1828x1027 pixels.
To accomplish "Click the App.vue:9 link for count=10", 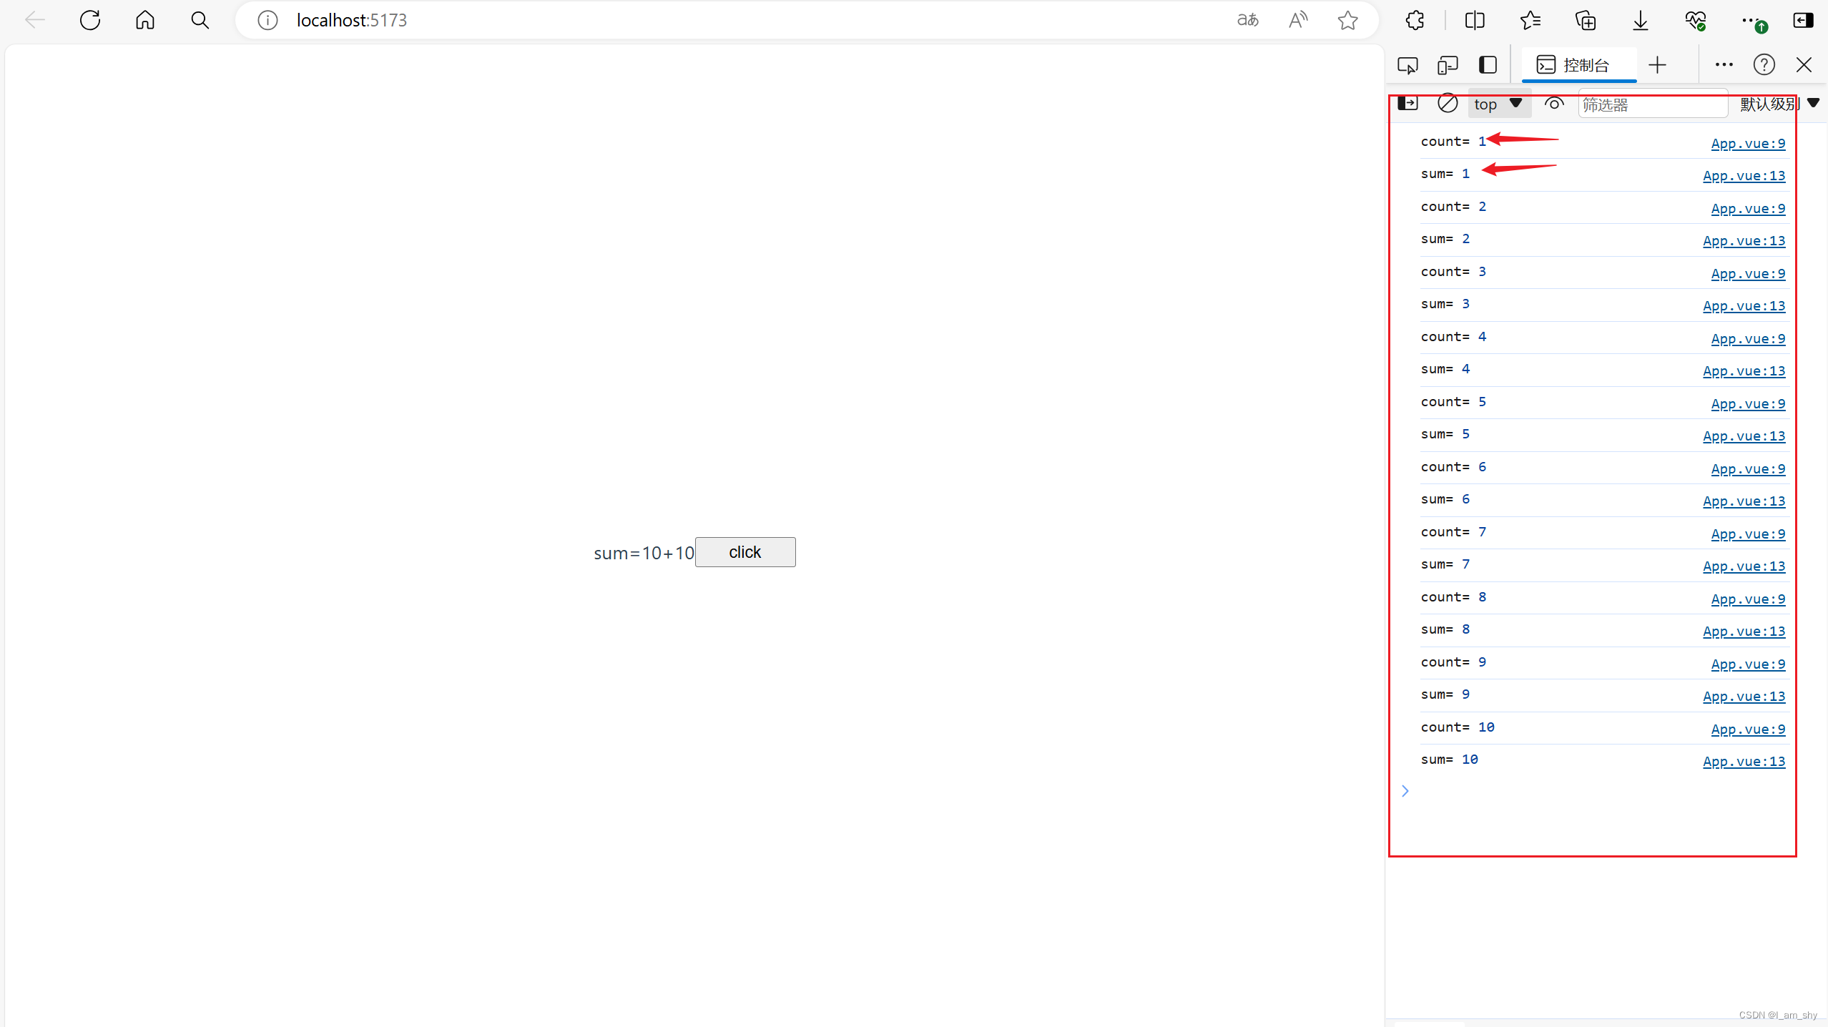I will click(x=1749, y=728).
